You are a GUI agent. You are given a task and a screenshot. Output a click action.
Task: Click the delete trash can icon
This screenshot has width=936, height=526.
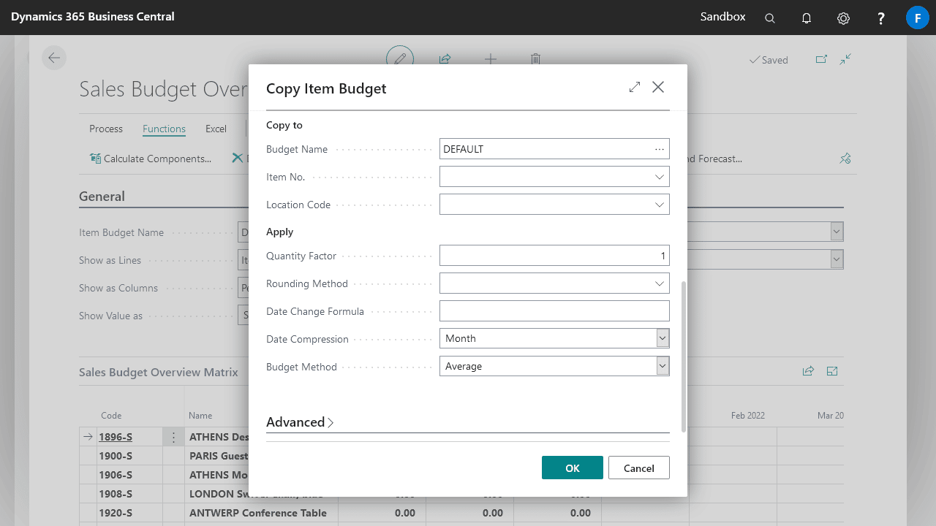click(535, 59)
